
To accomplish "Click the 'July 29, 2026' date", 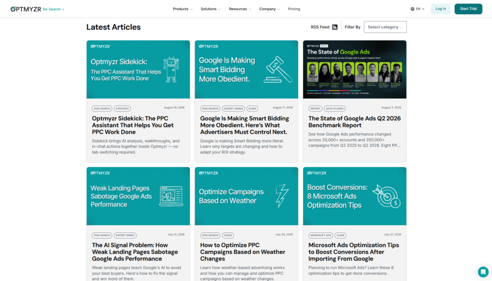I will tap(284, 234).
